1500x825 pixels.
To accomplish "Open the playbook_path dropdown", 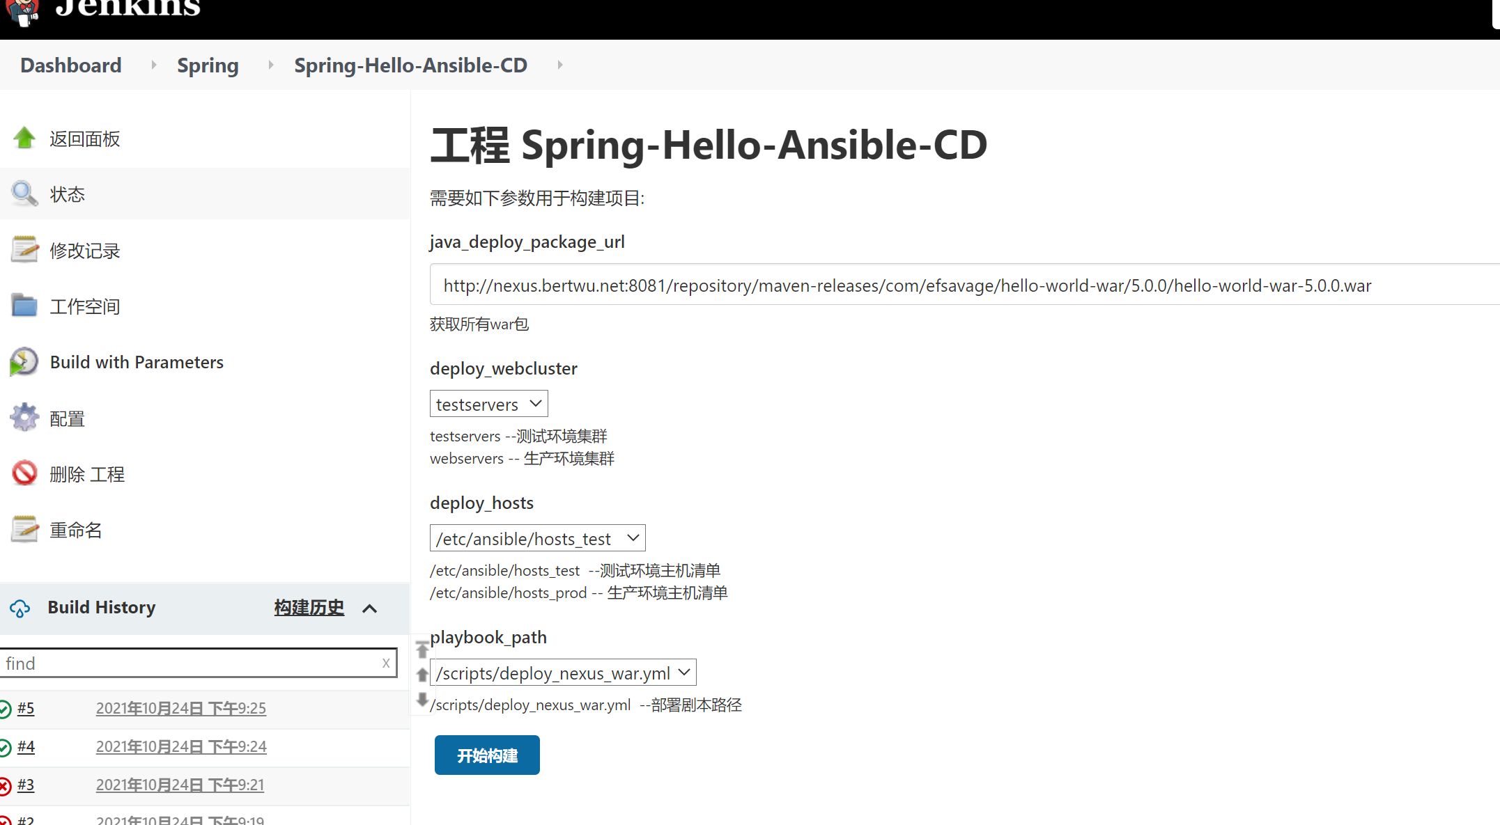I will pyautogui.click(x=563, y=672).
